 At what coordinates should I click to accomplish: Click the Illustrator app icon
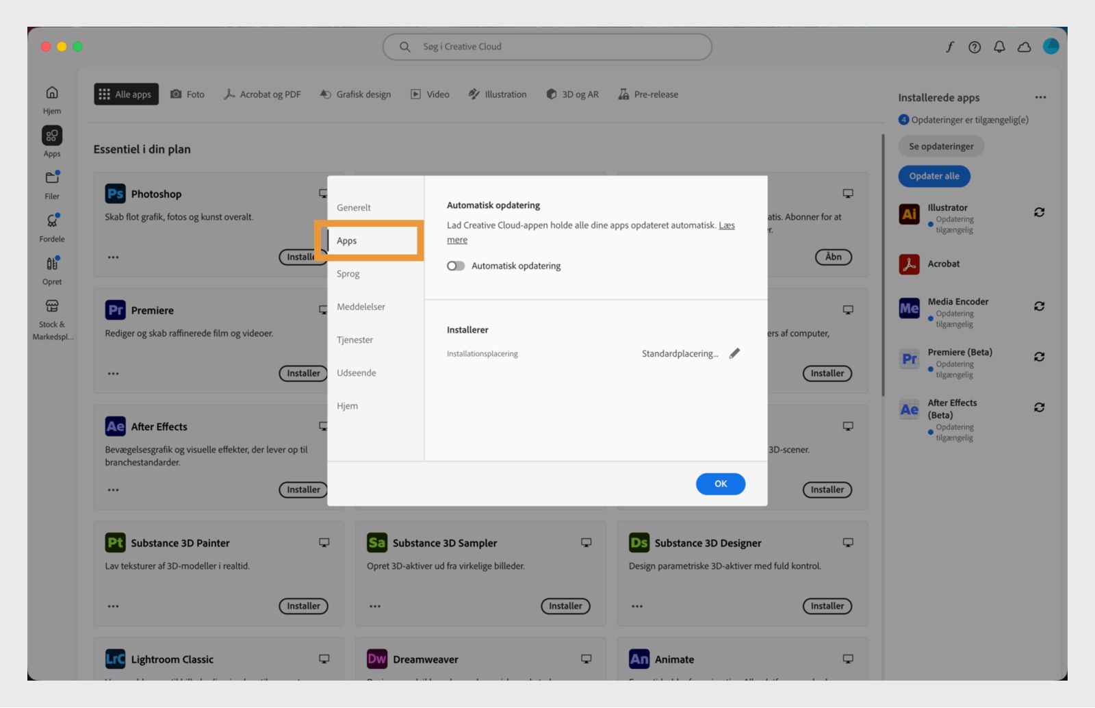[909, 214]
